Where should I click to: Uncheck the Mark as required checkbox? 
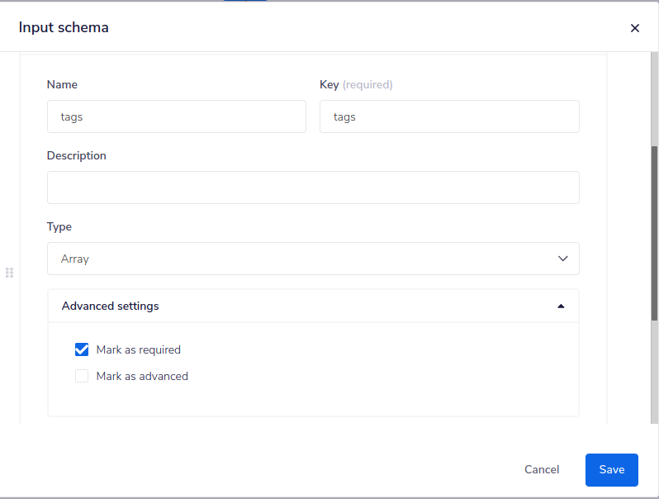tap(82, 349)
